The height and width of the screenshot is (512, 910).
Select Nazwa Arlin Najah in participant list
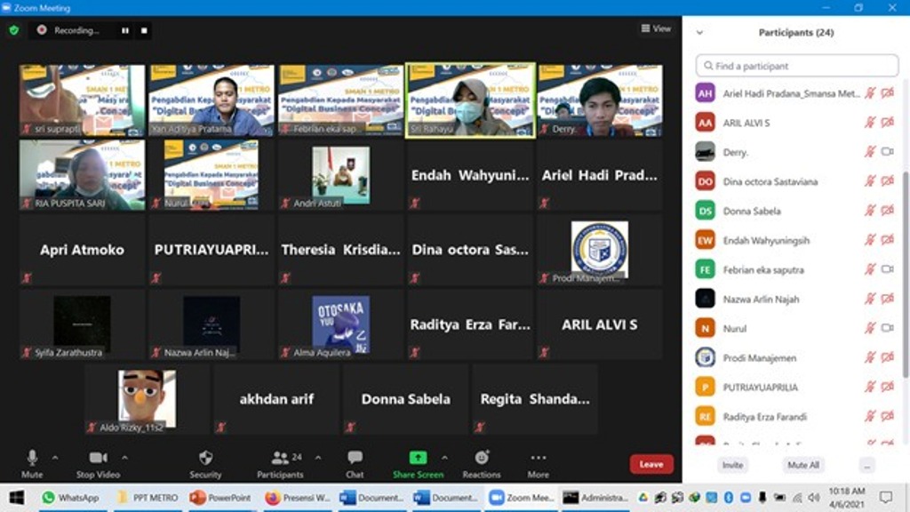click(x=797, y=299)
